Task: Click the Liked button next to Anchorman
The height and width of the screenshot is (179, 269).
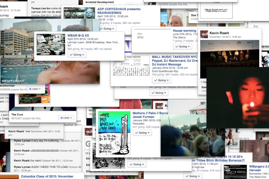Action: pos(35,89)
